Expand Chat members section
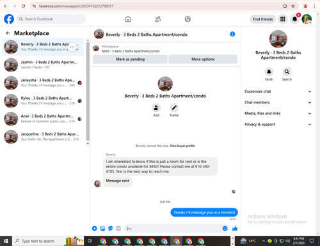Viewport: 320px width, 246px height. (278, 102)
